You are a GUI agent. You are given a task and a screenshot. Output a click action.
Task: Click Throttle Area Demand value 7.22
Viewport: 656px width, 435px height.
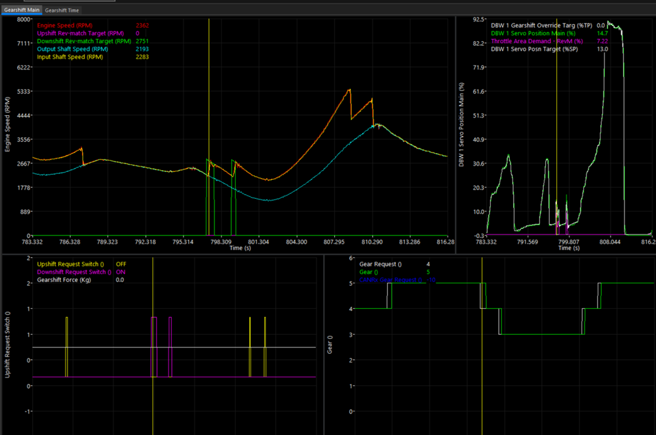[602, 41]
